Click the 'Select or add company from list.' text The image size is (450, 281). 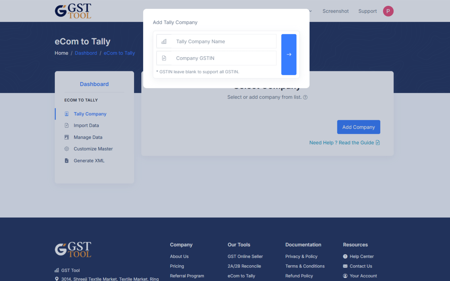point(264,97)
